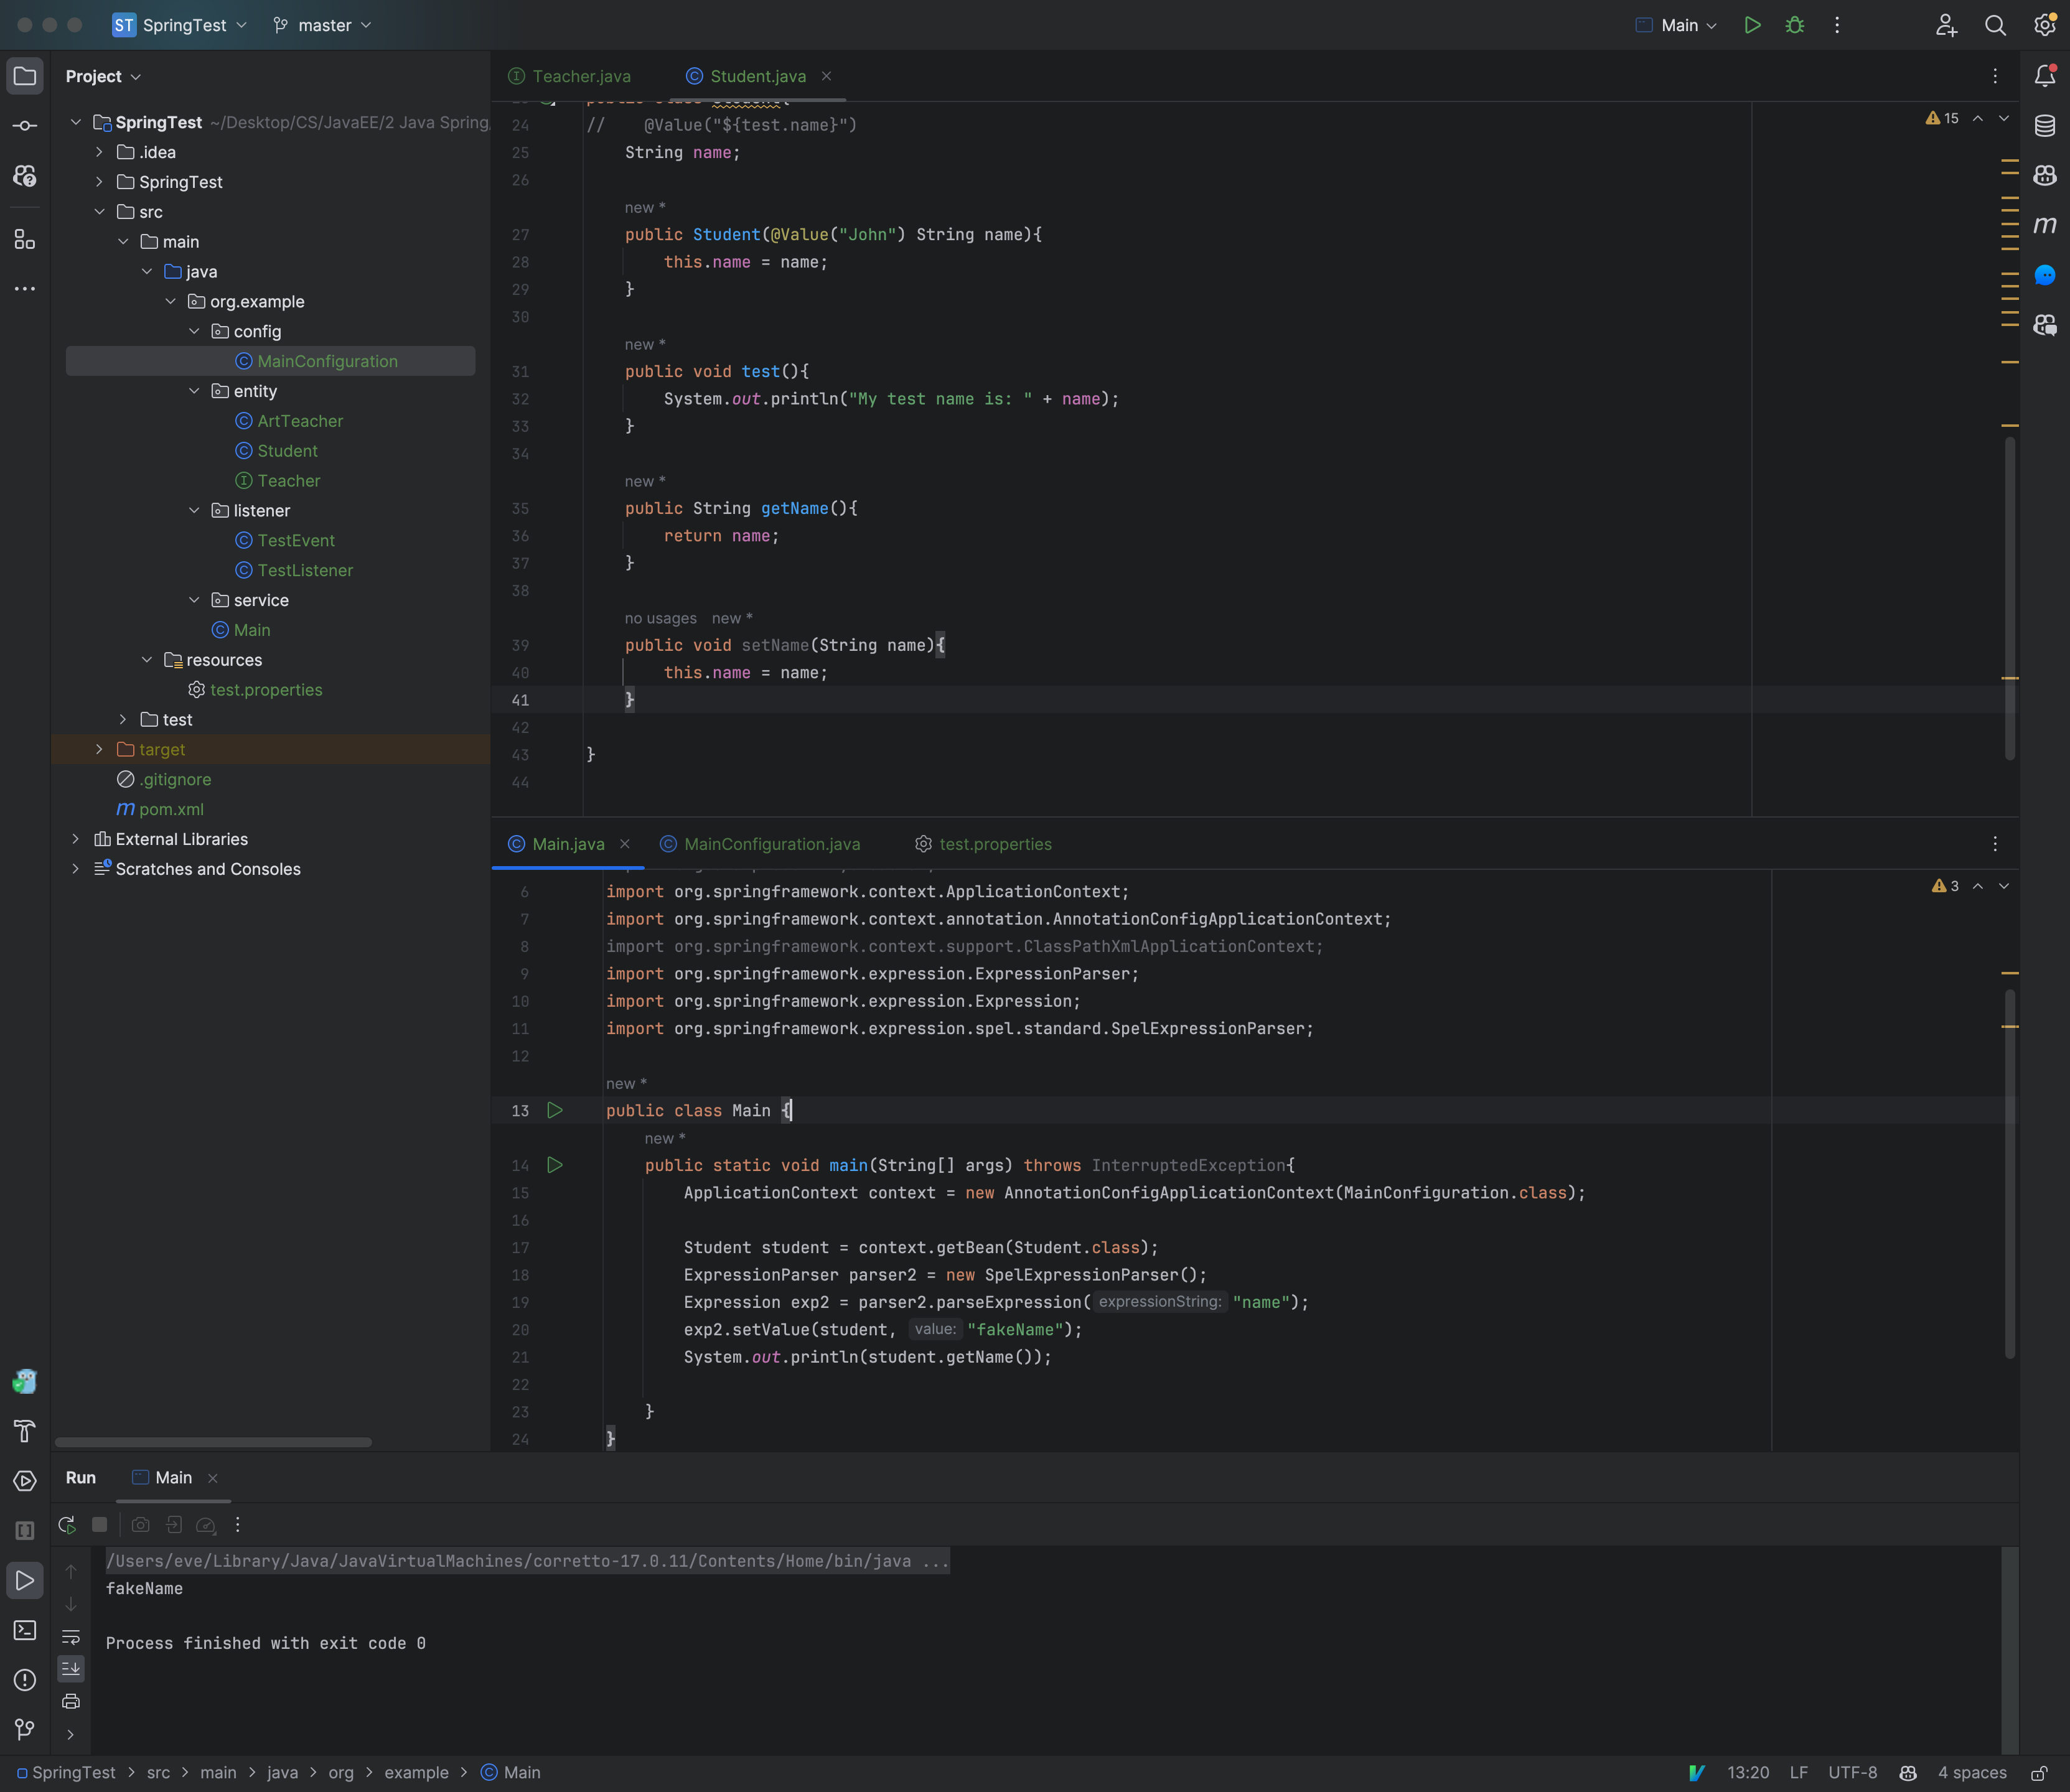Open the Database tool window
2070x1792 pixels.
(x=2044, y=126)
